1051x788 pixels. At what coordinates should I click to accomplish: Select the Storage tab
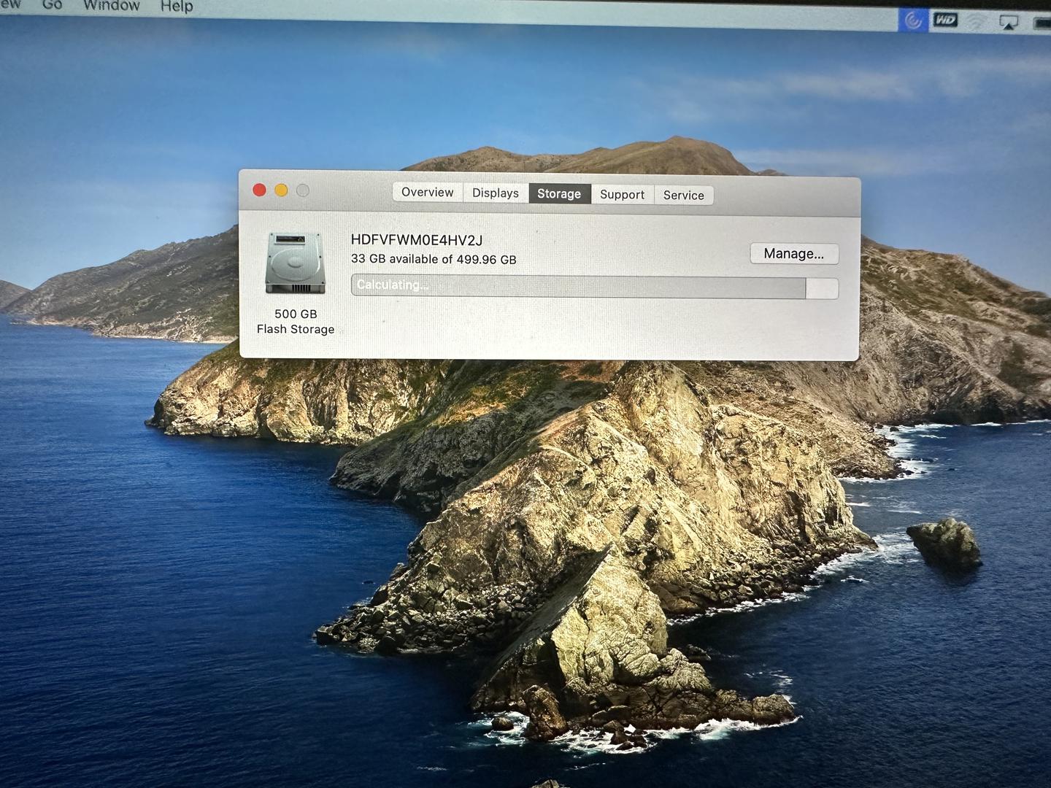tap(559, 193)
